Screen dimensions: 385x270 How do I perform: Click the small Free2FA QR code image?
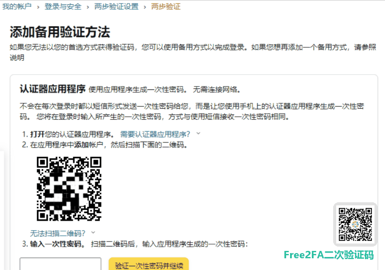pyautogui.click(x=355, y=224)
